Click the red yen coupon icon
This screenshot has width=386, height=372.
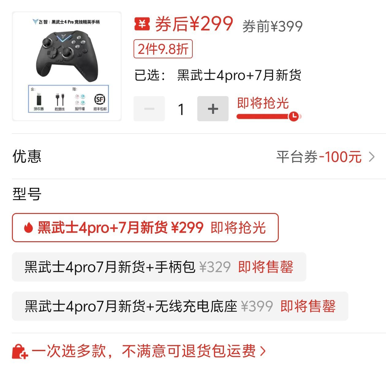(142, 24)
